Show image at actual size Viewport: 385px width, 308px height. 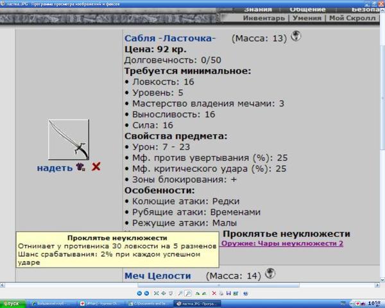(x=164, y=293)
